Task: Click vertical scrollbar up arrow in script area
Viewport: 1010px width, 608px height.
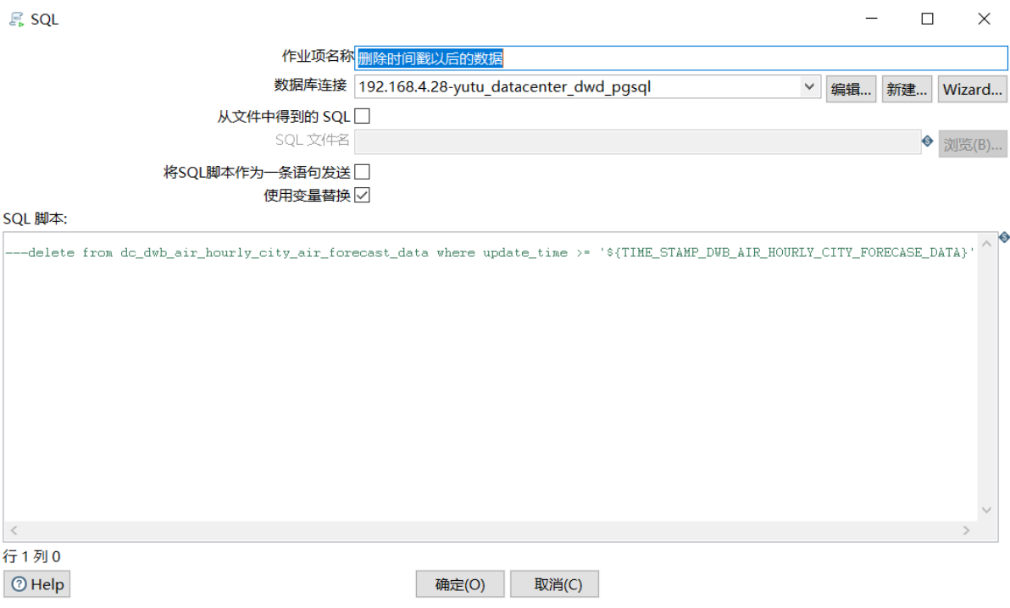Action: 986,244
